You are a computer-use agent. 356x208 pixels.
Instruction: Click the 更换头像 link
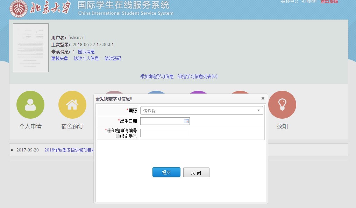59,59
